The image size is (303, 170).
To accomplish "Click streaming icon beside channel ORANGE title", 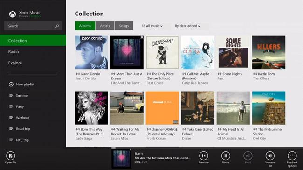I will click(149, 129).
